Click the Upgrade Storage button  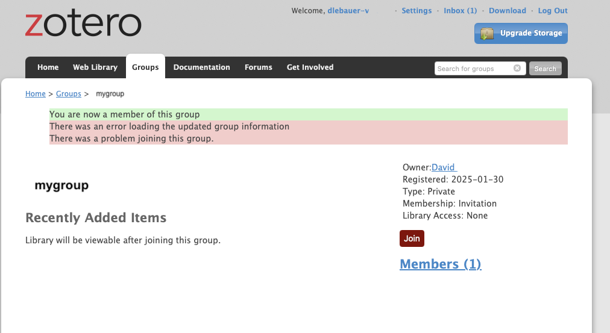521,33
